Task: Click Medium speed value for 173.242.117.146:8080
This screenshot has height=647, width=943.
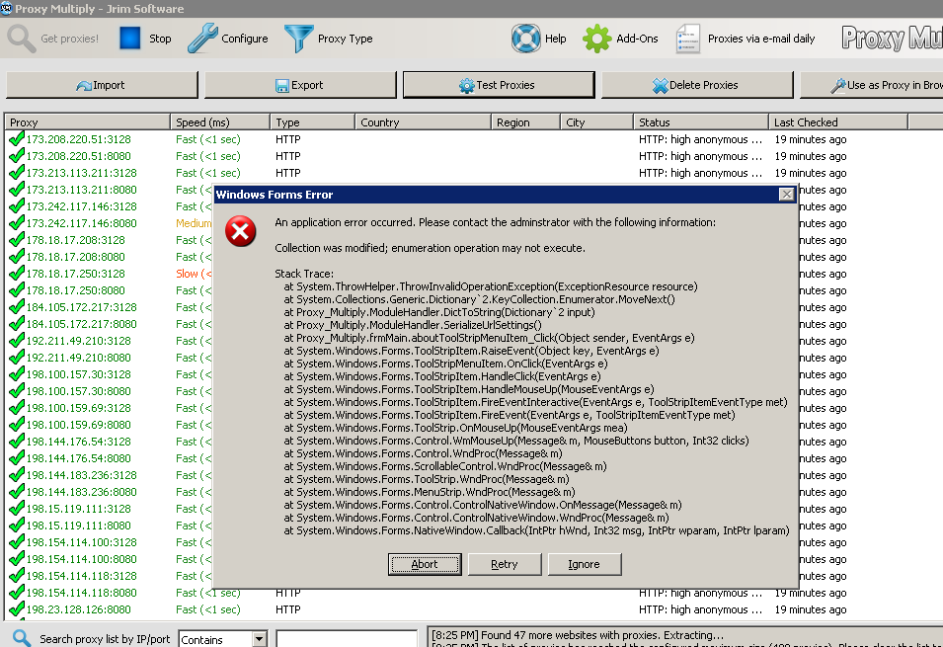Action: coord(194,223)
